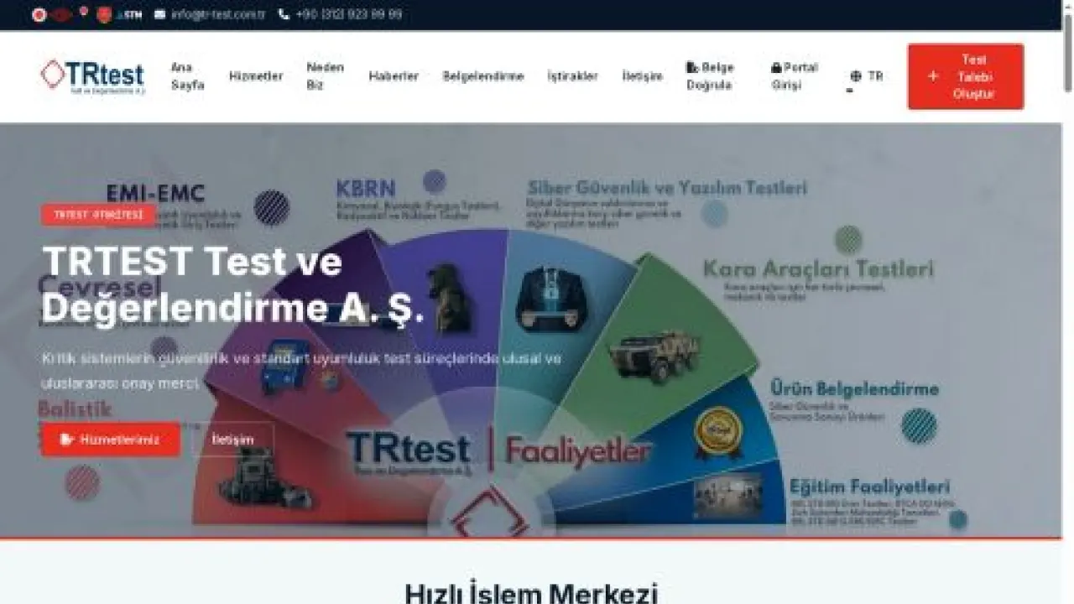Open the İletişim menu item in navbar
The height and width of the screenshot is (604, 1074).
pyautogui.click(x=643, y=76)
